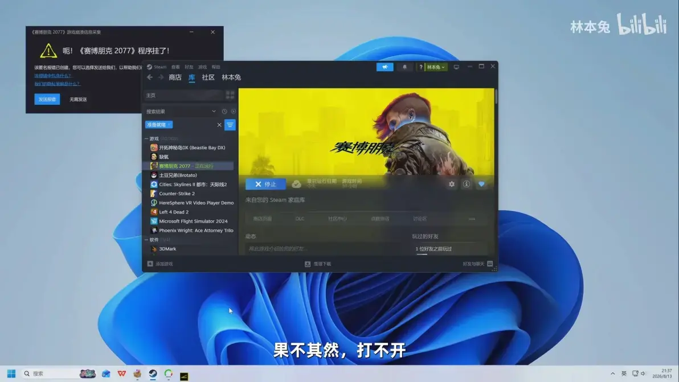
Task: Select 赛博朋克 2077 in library list
Action: [189, 166]
